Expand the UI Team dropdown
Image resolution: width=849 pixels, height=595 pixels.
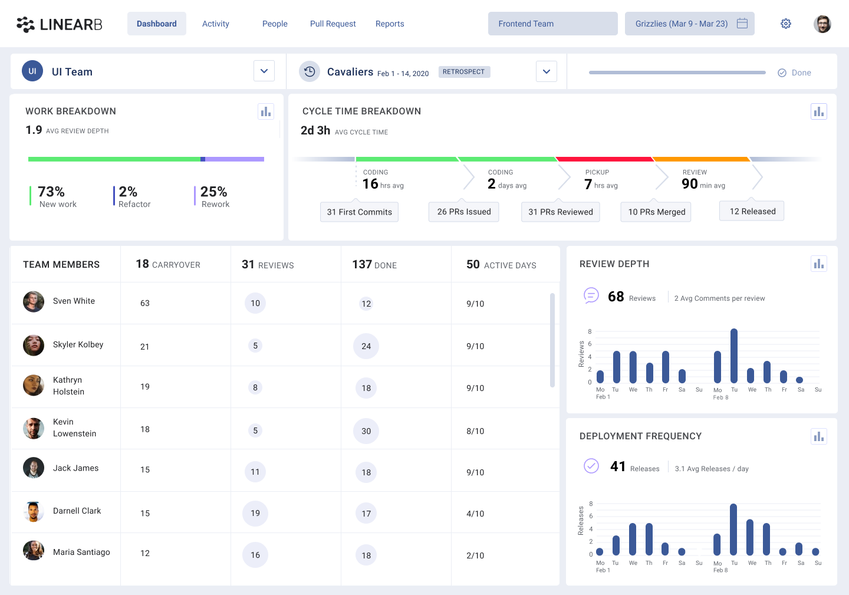pyautogui.click(x=264, y=71)
